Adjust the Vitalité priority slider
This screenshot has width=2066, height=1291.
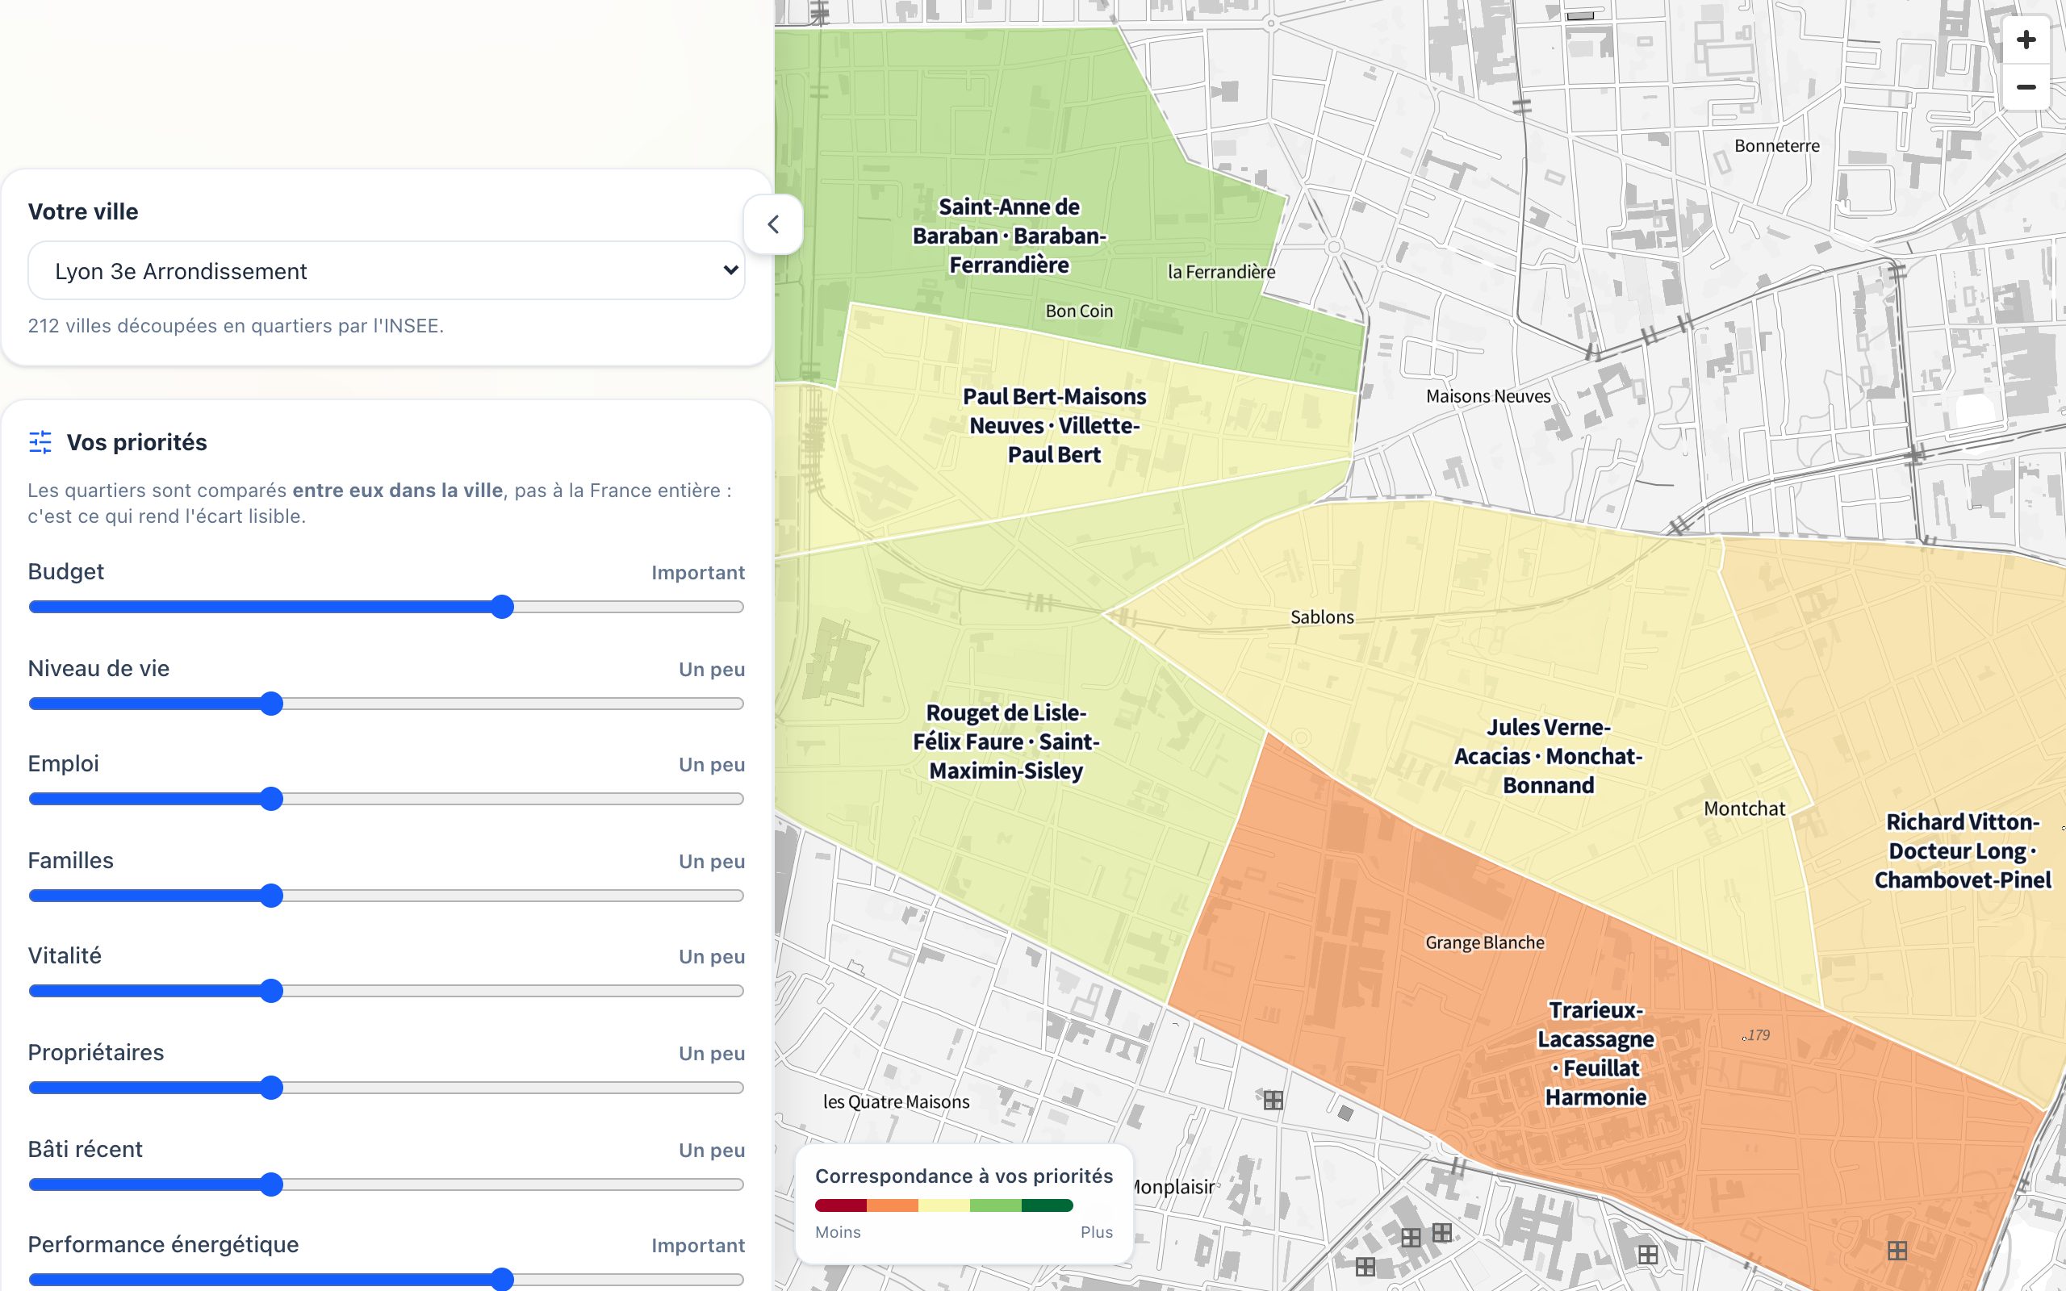coord(387,992)
